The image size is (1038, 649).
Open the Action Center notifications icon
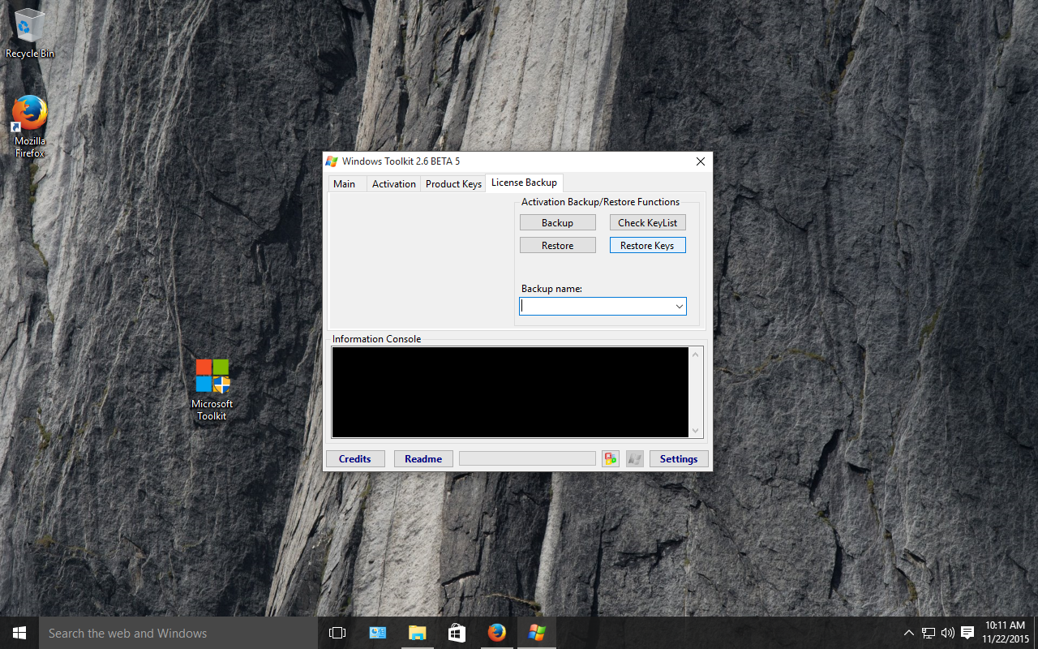pos(967,633)
